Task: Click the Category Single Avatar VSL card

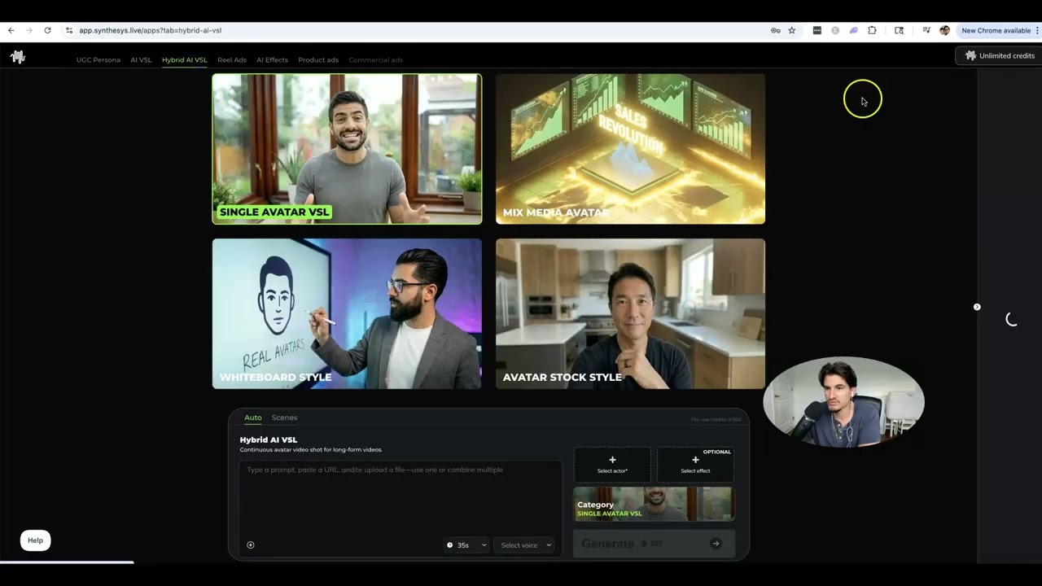Action: tap(654, 505)
